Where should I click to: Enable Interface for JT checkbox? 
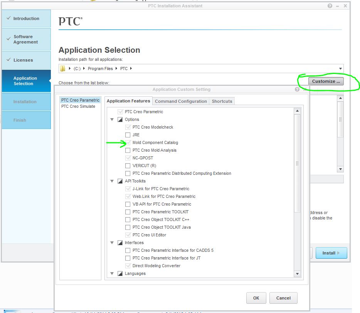pyautogui.click(x=128, y=258)
